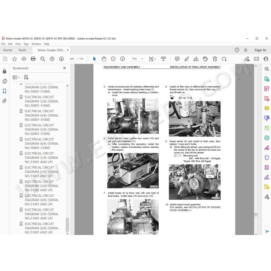
Task: Share a link to the file
Action: [x=247, y=59]
